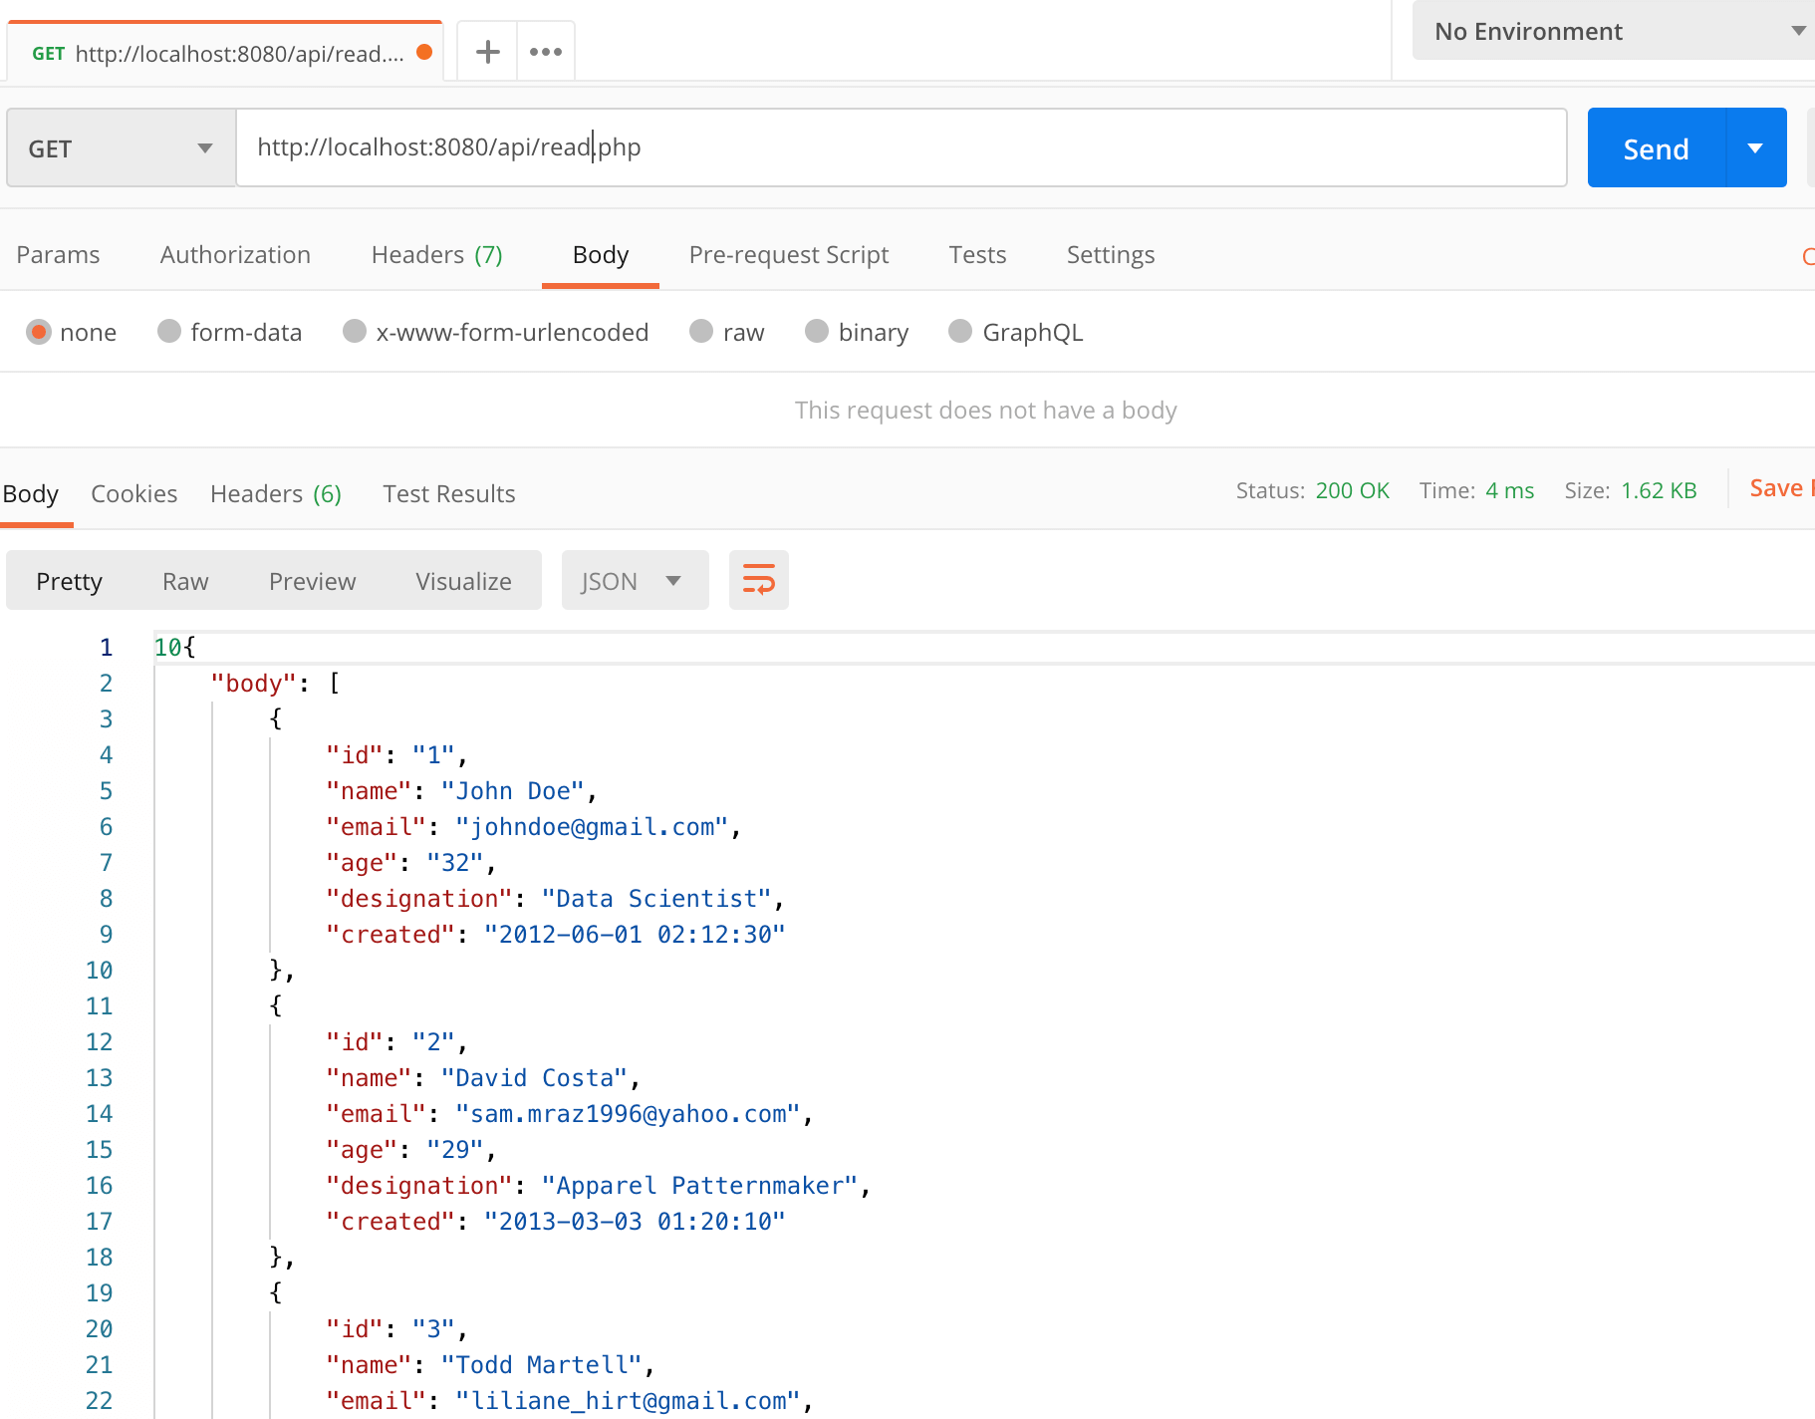Click the Send button
This screenshot has width=1815, height=1419.
(1656, 148)
